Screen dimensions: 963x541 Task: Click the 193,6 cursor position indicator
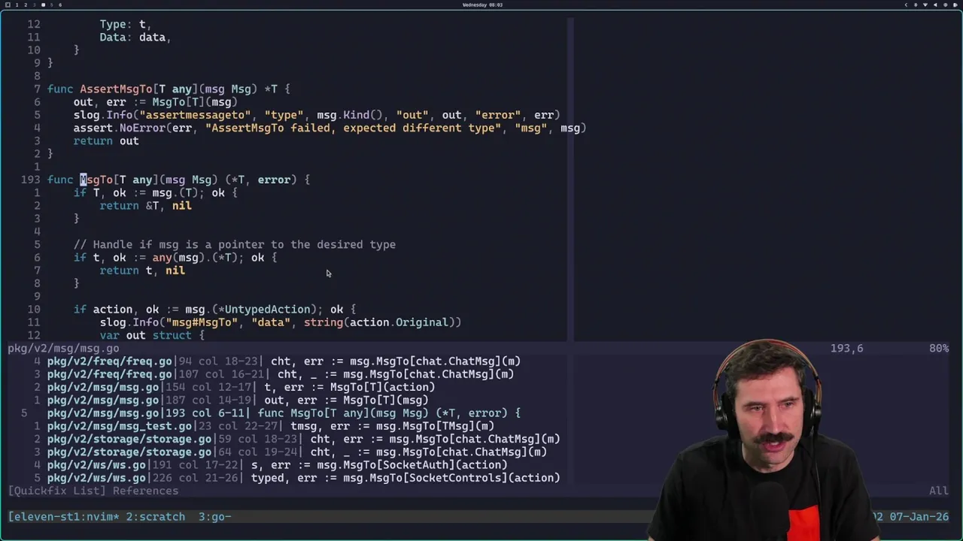(846, 349)
